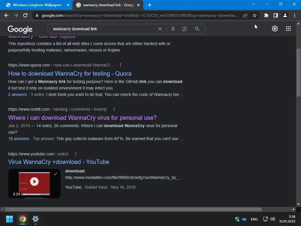This screenshot has width=301, height=226.
Task: Close the Windows Longhorn Wallpapers tab
Action: click(68, 5)
